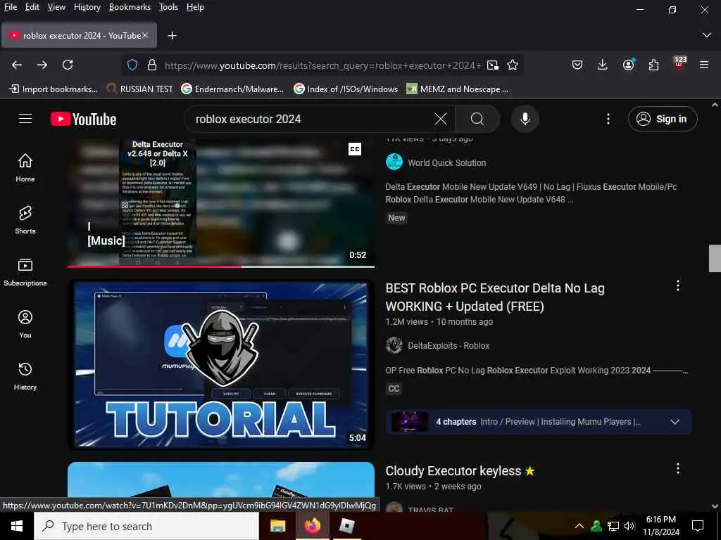
Task: Focus the Firefox address bar
Action: pos(322,65)
